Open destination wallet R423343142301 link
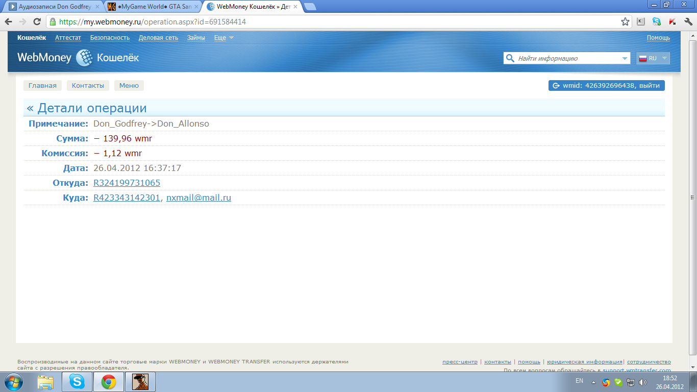The height and width of the screenshot is (392, 697). (x=127, y=198)
